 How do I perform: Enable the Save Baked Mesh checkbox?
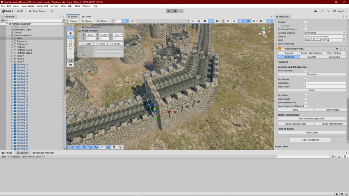point(305,103)
